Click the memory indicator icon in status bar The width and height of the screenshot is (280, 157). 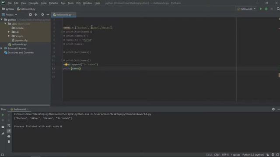[273, 155]
